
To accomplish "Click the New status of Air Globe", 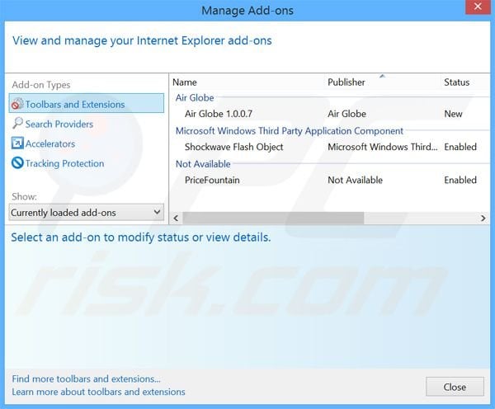I will tap(453, 114).
